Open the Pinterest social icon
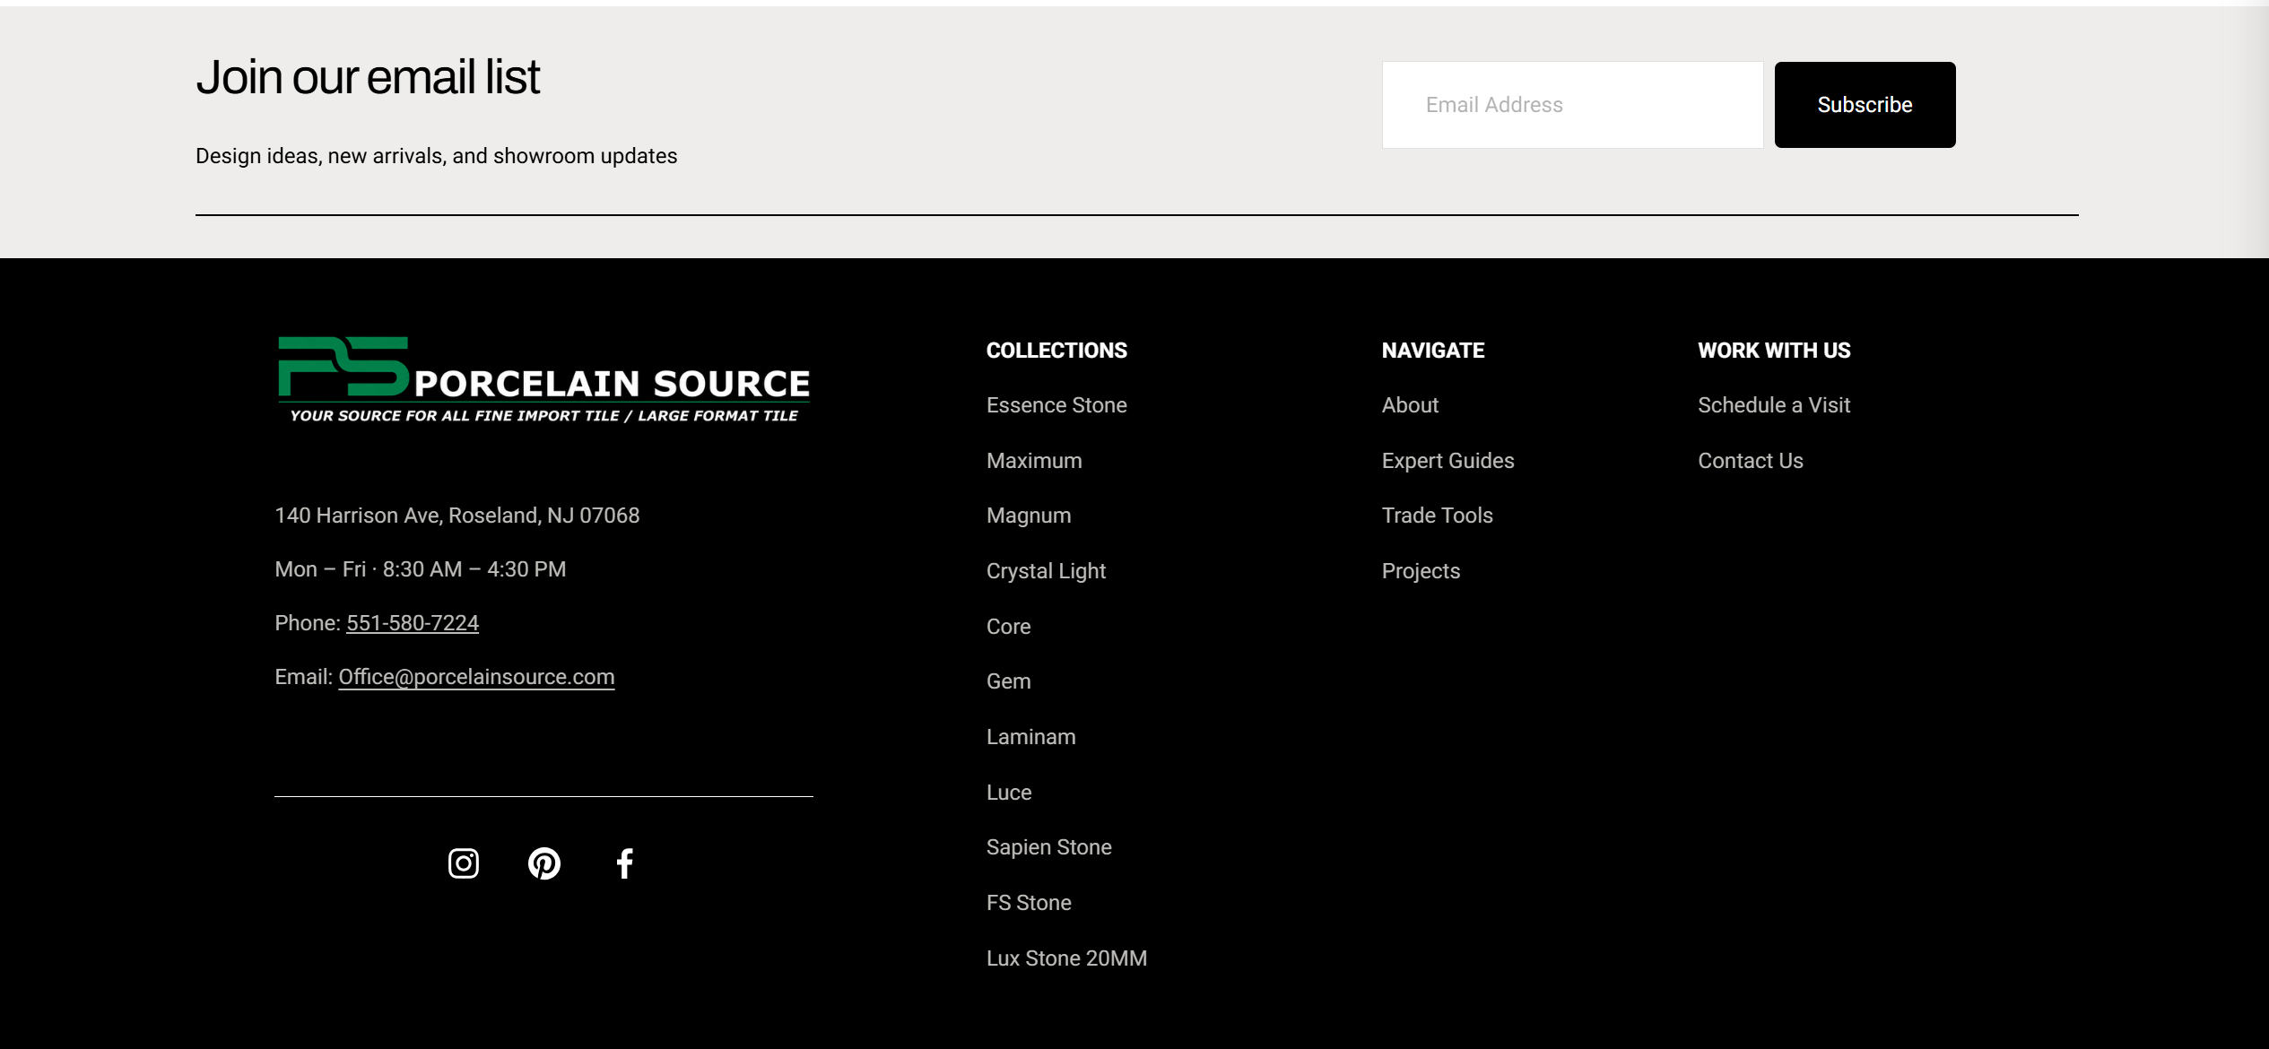 coord(543,863)
